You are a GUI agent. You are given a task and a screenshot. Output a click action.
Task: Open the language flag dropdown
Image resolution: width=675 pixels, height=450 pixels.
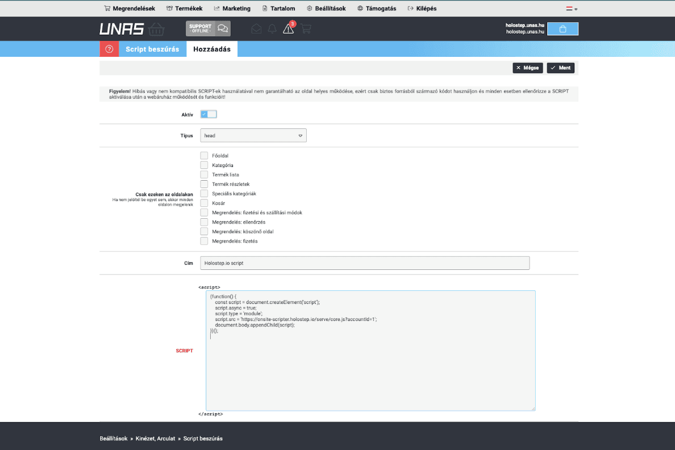tap(572, 9)
